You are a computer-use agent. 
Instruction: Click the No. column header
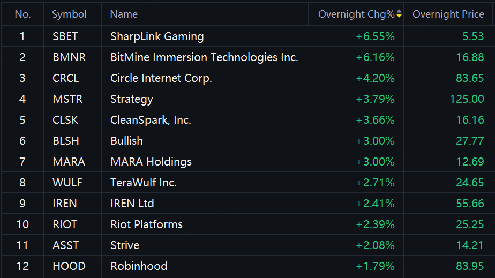click(22, 14)
